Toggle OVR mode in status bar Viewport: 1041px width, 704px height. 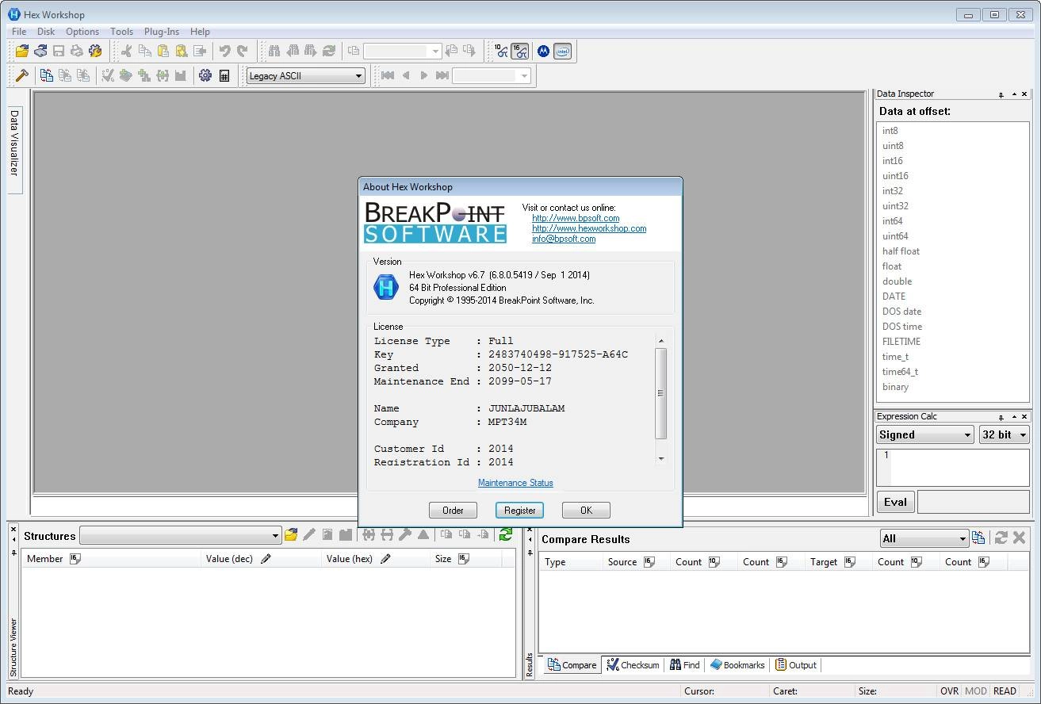click(949, 691)
